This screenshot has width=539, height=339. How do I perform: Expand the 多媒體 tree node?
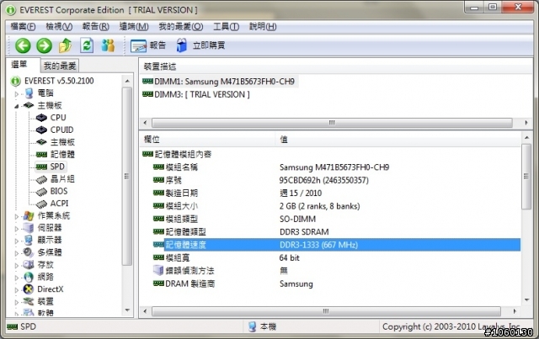pyautogui.click(x=16, y=253)
